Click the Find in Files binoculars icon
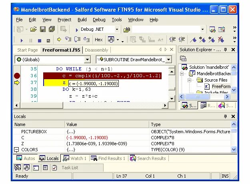This screenshot has height=184, width=250. (127, 30)
